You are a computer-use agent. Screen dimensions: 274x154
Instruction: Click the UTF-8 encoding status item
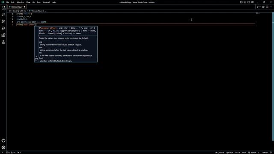click(238, 152)
